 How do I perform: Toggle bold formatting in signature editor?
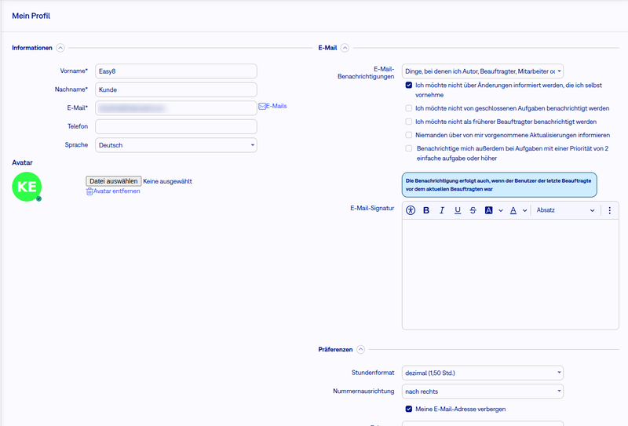point(426,210)
